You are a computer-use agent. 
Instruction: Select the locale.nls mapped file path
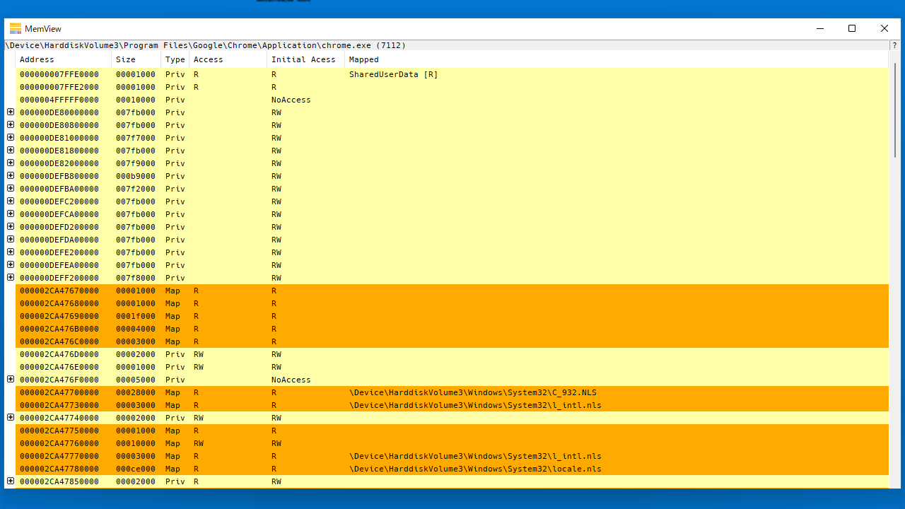pyautogui.click(x=475, y=469)
